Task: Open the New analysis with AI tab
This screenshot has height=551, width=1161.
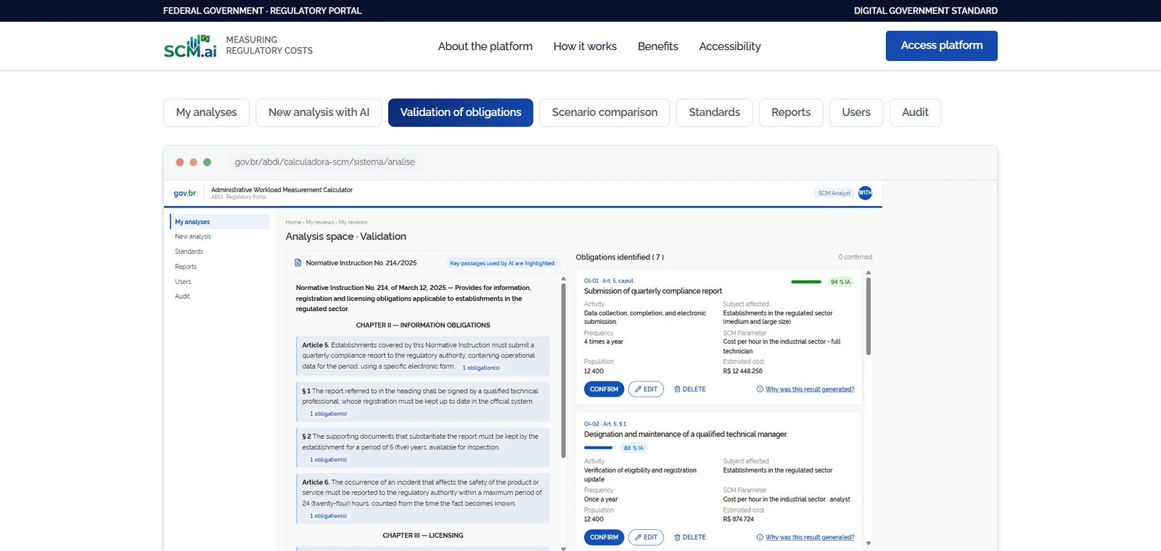Action: [x=319, y=112]
